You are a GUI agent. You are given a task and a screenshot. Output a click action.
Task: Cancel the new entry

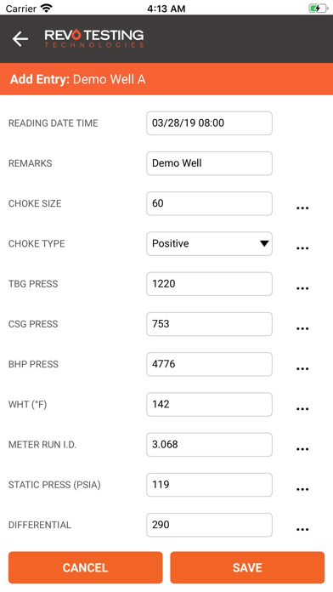tap(85, 567)
